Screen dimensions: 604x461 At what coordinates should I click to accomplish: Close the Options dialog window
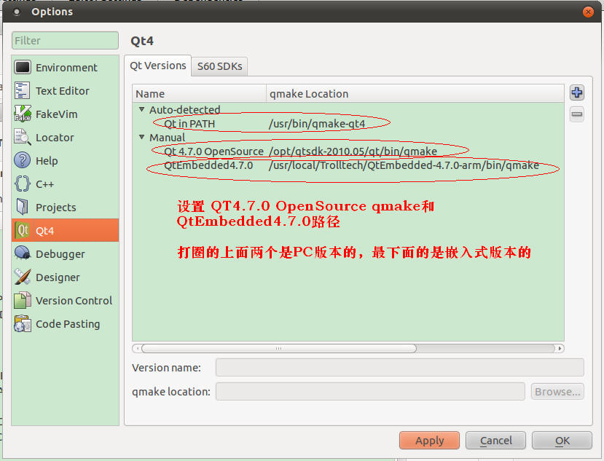click(588, 12)
